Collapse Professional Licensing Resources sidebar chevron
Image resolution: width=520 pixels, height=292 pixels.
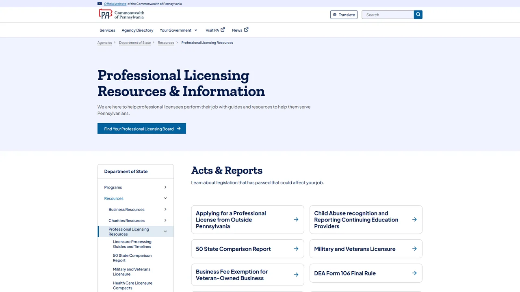[x=165, y=232]
